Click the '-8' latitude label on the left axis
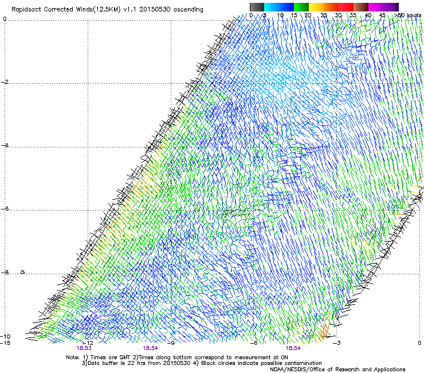Viewport: 424px width, 373px height. click(x=5, y=272)
